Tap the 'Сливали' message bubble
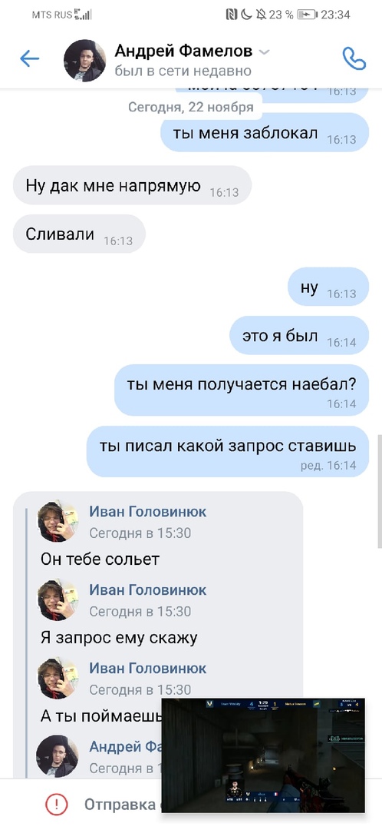382x830 pixels. [x=79, y=234]
